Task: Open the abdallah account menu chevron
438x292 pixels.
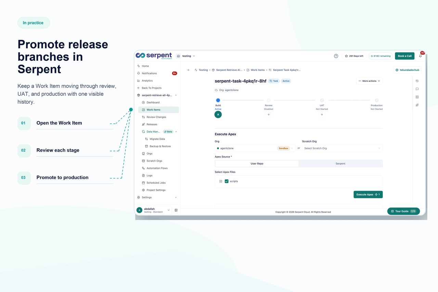Action: [168, 210]
